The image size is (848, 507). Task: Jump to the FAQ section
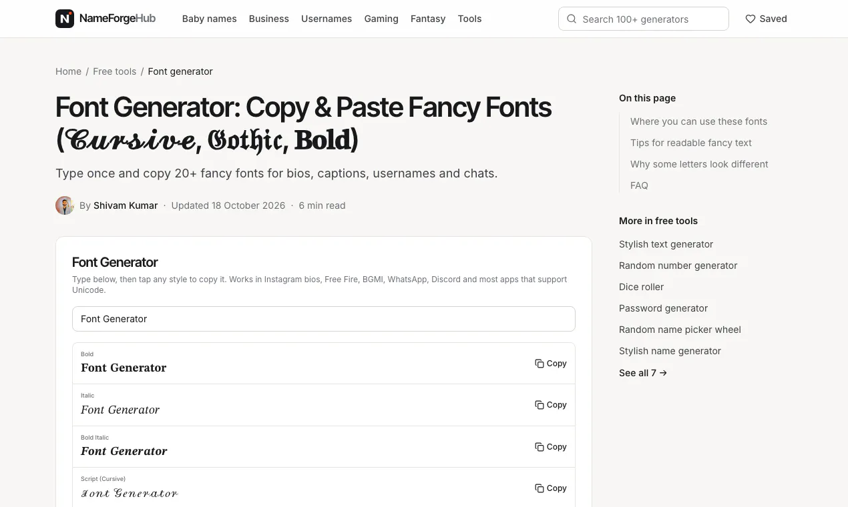[639, 185]
